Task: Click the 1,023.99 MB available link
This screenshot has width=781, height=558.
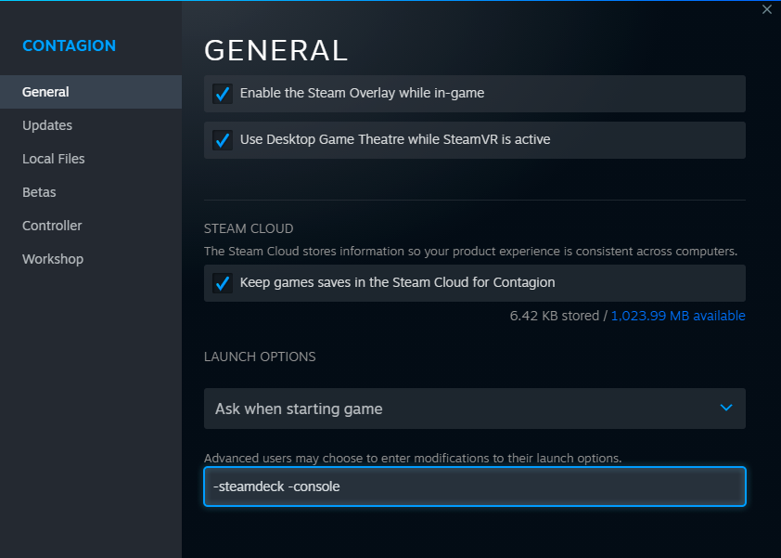Action: pos(678,316)
